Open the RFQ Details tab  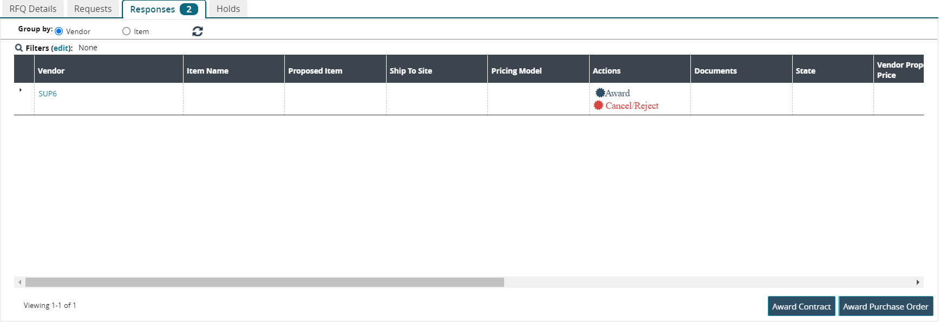[x=33, y=9]
